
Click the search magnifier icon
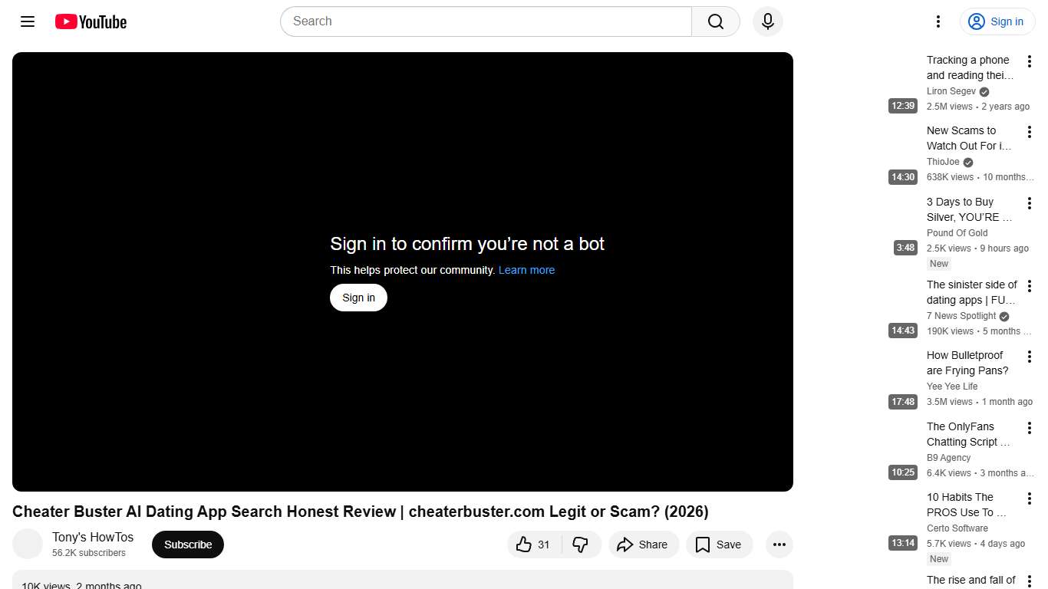(715, 21)
